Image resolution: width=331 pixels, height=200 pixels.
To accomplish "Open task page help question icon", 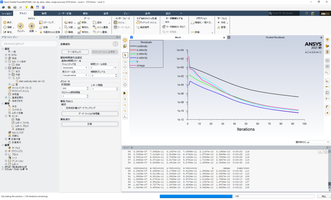I will 115,44.
